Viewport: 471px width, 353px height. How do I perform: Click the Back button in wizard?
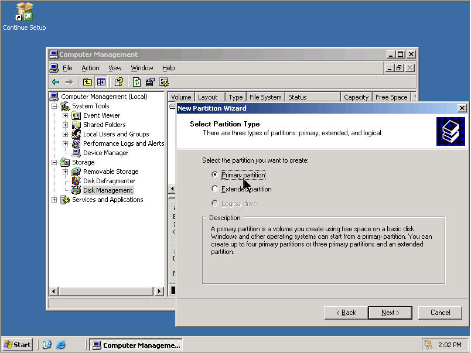pos(346,313)
